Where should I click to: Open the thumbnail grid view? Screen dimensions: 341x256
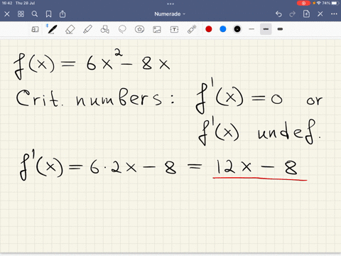tap(21, 14)
